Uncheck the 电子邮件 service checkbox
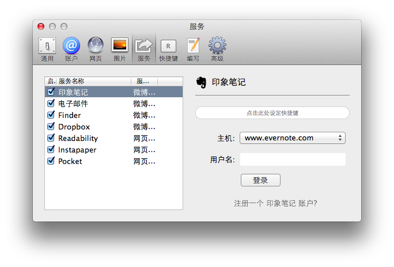The image size is (394, 267). 51,104
